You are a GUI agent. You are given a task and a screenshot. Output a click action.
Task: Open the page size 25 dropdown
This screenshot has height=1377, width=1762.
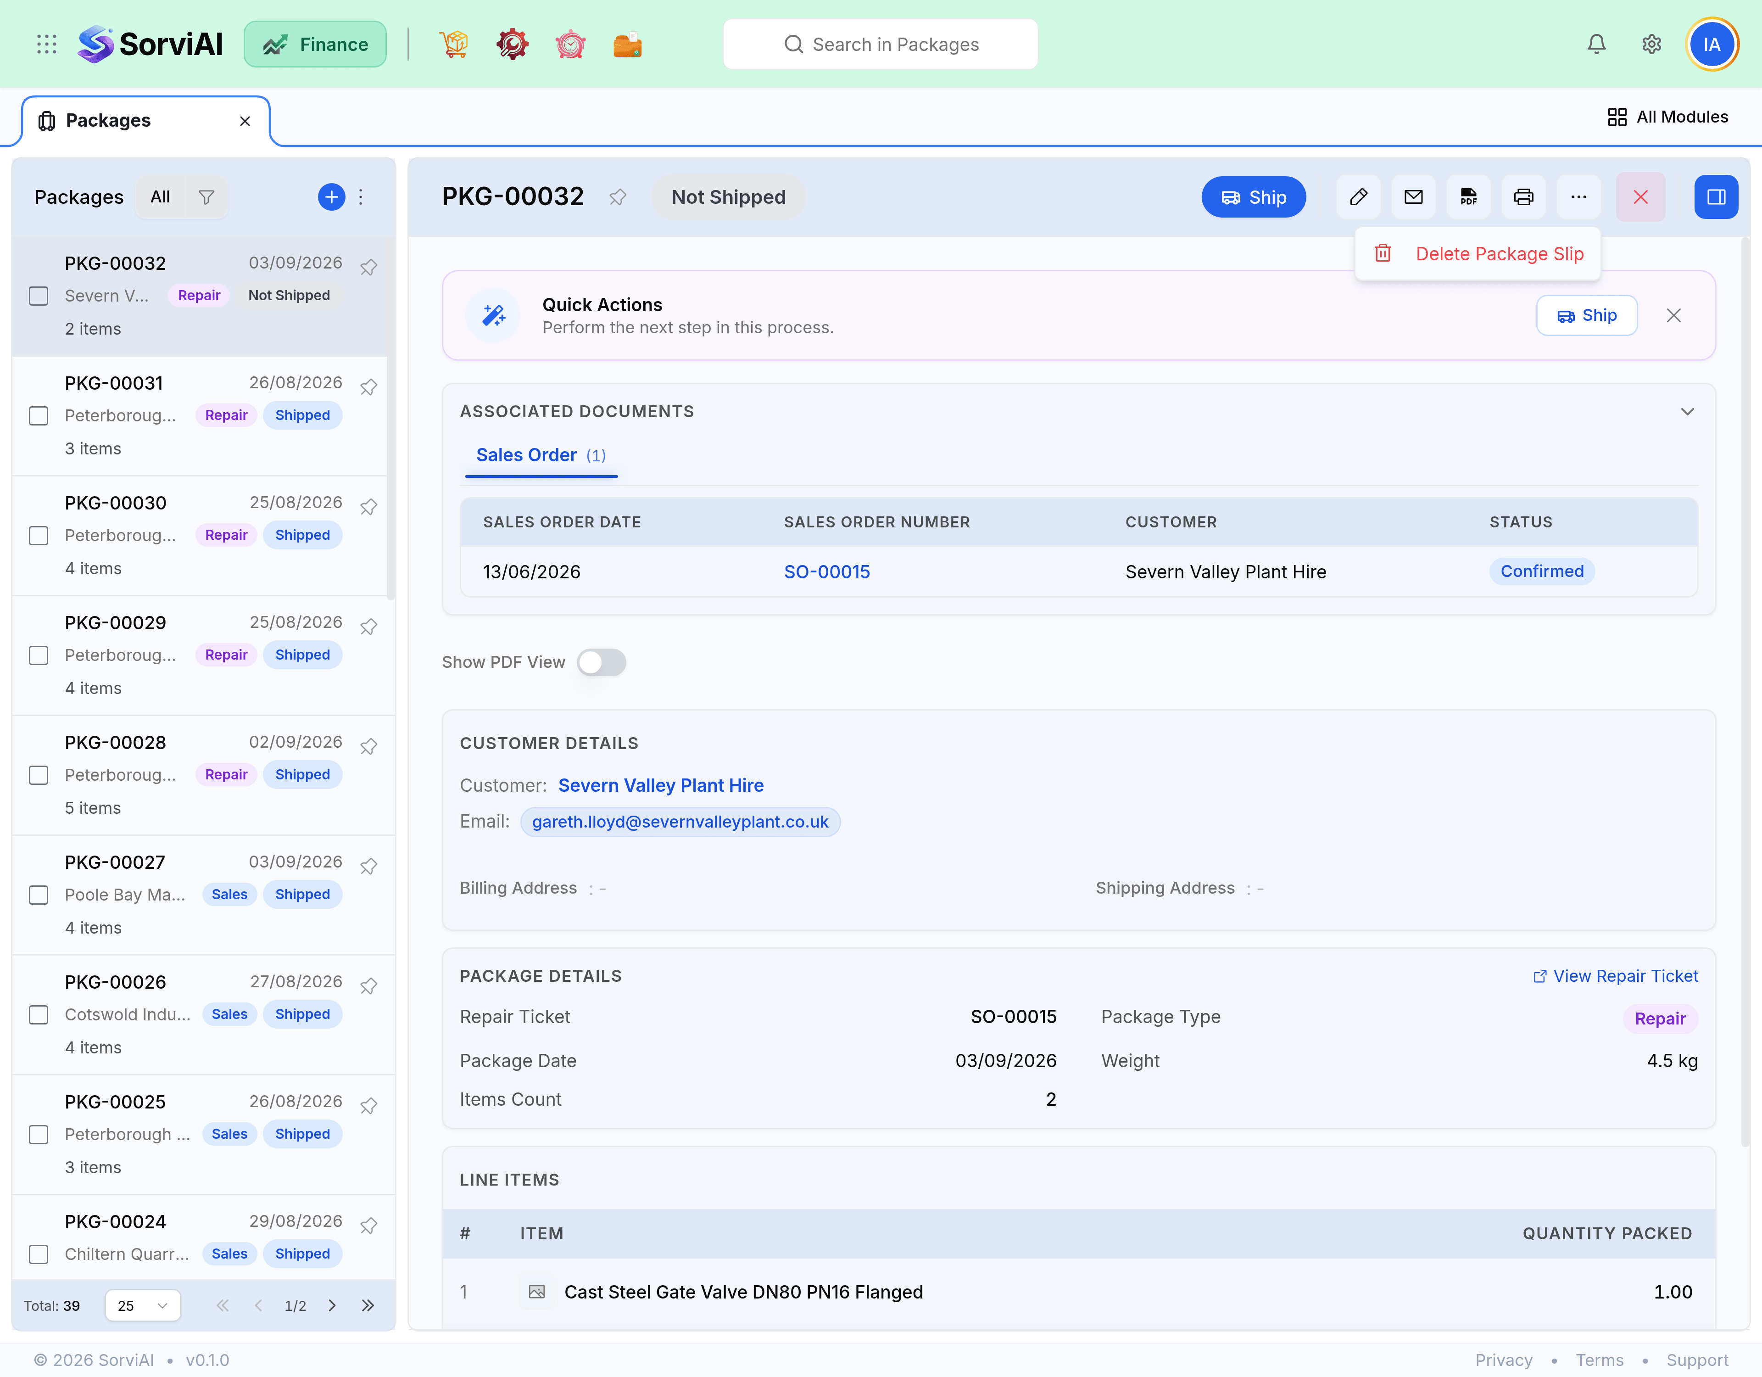[x=143, y=1306]
